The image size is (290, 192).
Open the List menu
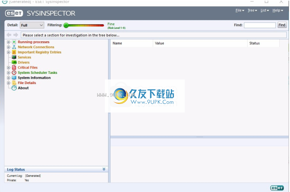click(265, 11)
